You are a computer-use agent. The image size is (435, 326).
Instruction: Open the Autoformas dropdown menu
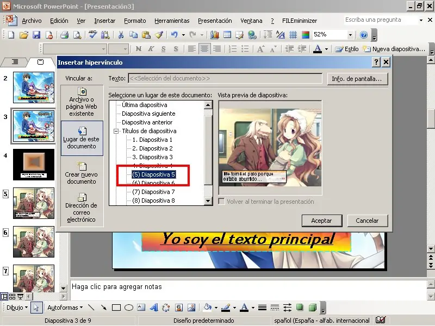[65, 308]
